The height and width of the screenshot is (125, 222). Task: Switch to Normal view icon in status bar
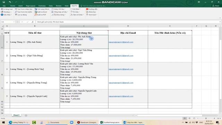click(185, 118)
